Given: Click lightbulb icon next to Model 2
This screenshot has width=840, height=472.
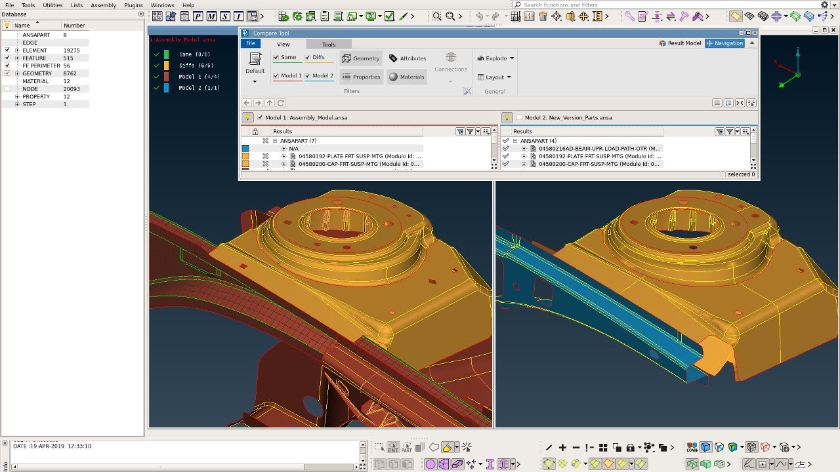Looking at the screenshot, I should 507,118.
